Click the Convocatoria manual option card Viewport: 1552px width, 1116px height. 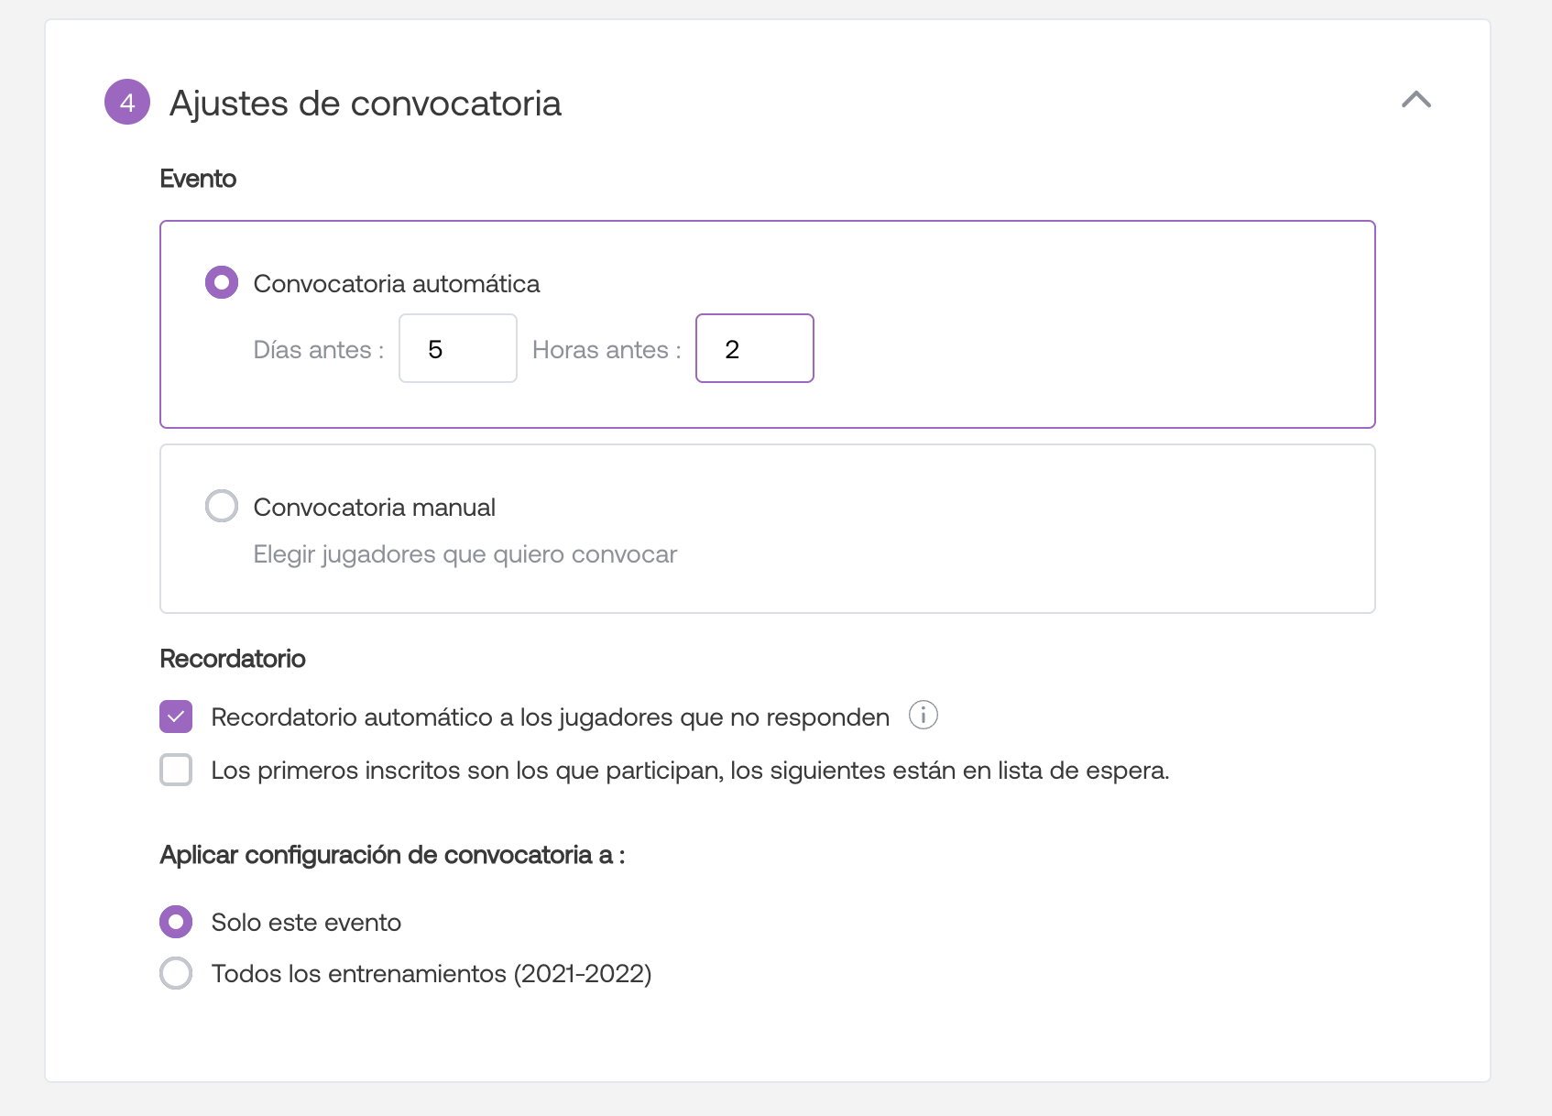pos(768,529)
